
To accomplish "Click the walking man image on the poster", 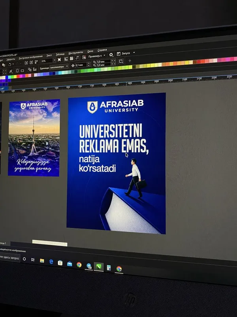I will coord(135,178).
